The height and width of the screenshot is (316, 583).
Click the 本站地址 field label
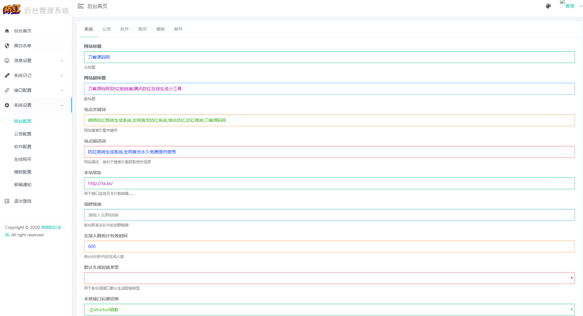[x=93, y=173]
